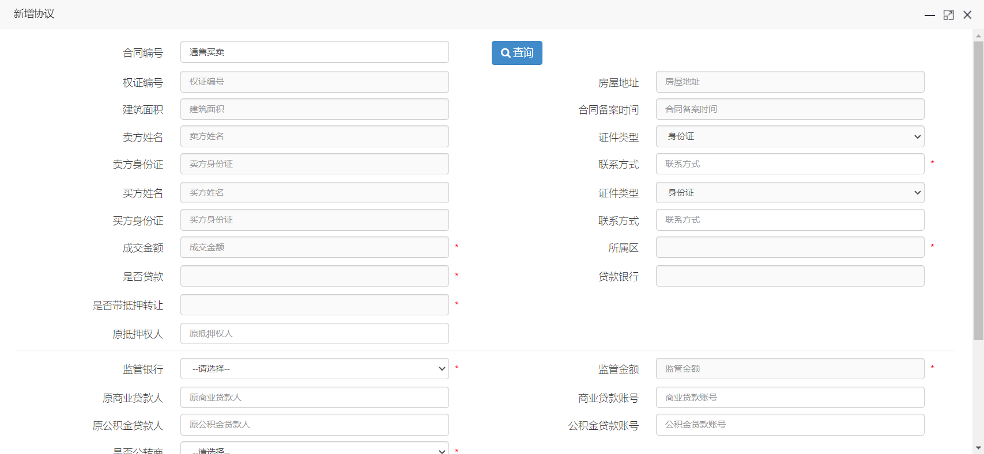Click the scrollbar down arrow

tap(978, 448)
